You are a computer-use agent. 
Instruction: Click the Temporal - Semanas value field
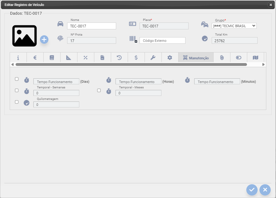[56, 93]
